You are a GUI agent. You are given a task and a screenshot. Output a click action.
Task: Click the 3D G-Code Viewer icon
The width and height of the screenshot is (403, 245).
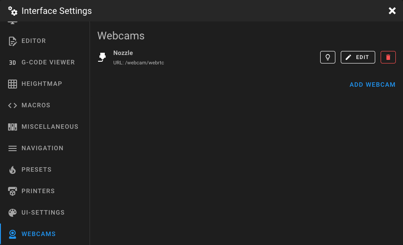pos(13,62)
